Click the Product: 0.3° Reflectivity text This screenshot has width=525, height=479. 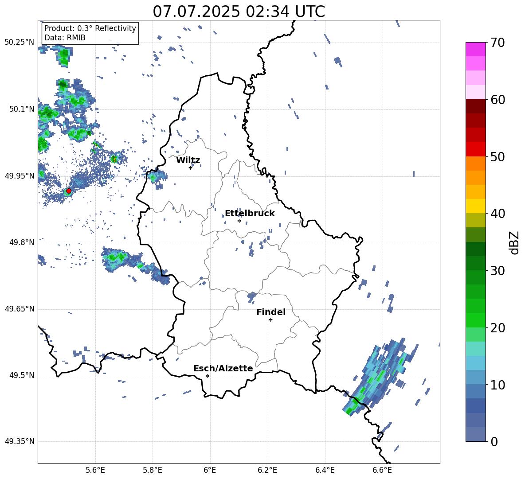90,28
